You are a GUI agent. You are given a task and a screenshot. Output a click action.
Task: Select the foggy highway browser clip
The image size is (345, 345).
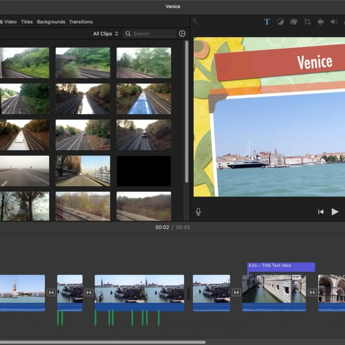point(24,171)
